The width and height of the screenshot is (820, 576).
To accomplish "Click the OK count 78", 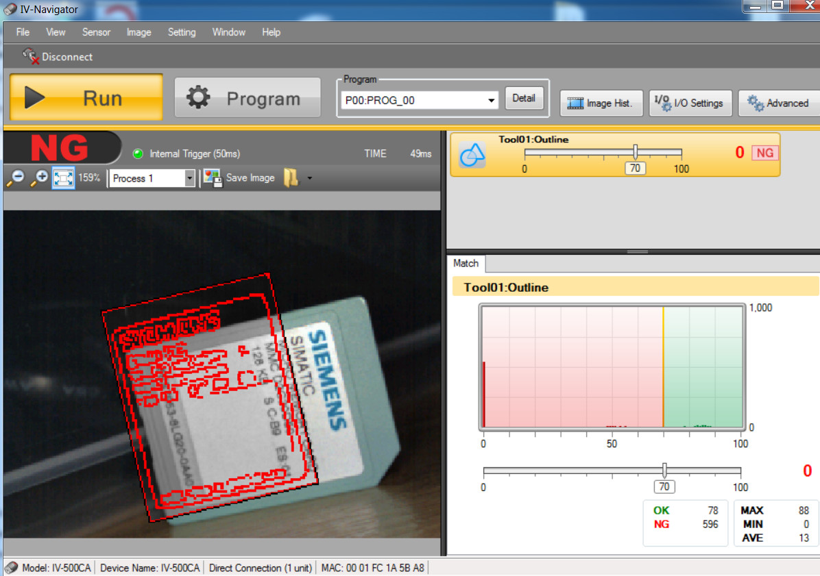I will click(x=713, y=510).
